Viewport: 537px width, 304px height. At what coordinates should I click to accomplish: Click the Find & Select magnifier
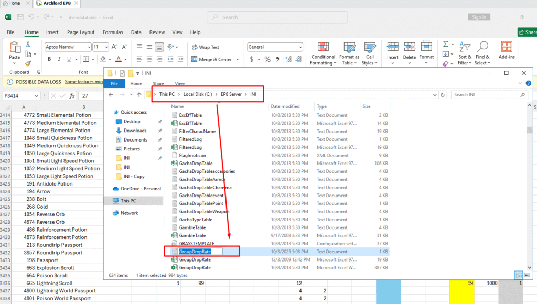482,53
